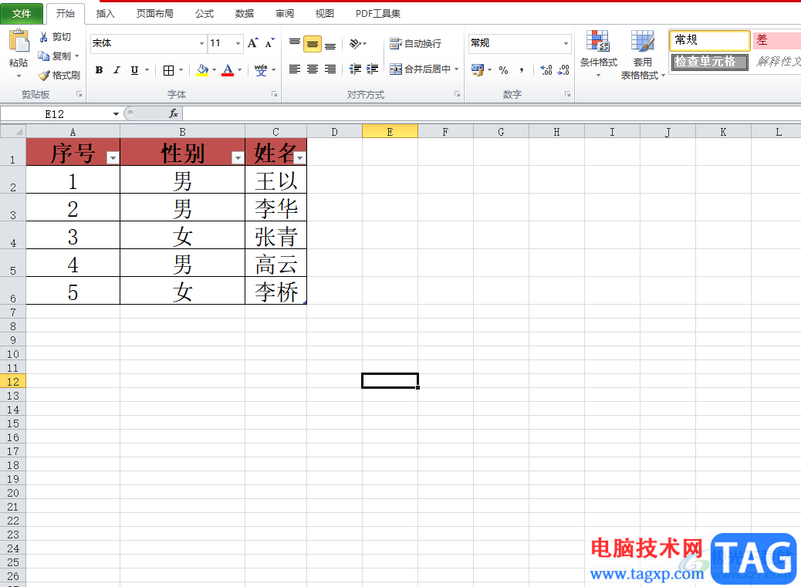Click Merge and Center (合并后居中)
This screenshot has height=587, width=801.
(420, 69)
